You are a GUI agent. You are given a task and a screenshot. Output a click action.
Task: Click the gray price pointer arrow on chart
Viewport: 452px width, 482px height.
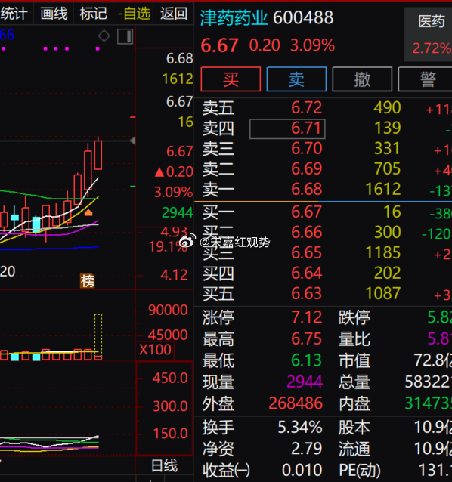point(133,141)
